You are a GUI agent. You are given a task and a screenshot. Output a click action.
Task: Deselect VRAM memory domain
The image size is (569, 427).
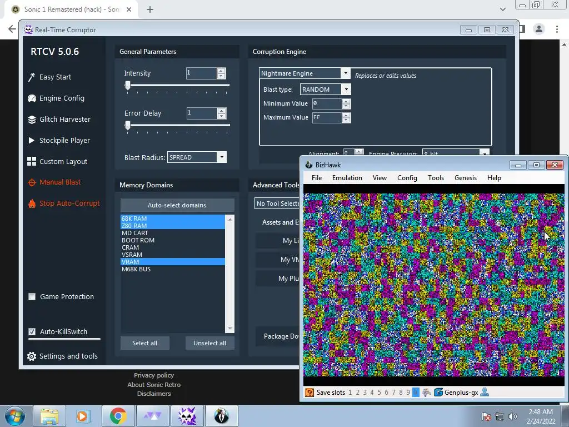pyautogui.click(x=173, y=262)
